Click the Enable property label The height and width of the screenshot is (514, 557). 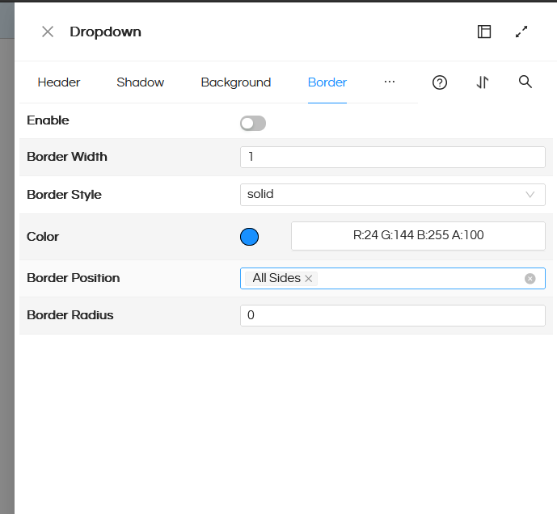coord(48,120)
